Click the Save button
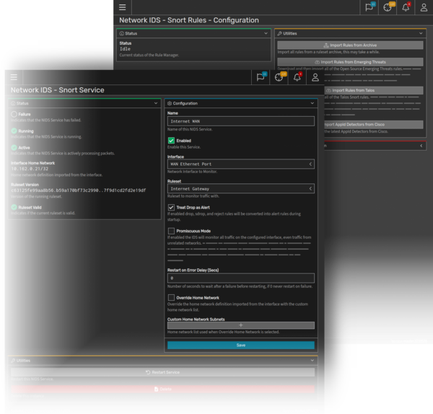The image size is (433, 414). (x=240, y=345)
